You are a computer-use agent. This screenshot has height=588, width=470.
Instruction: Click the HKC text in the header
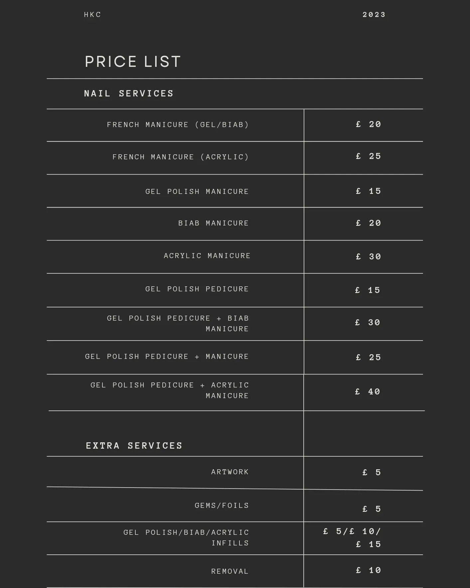pyautogui.click(x=92, y=15)
